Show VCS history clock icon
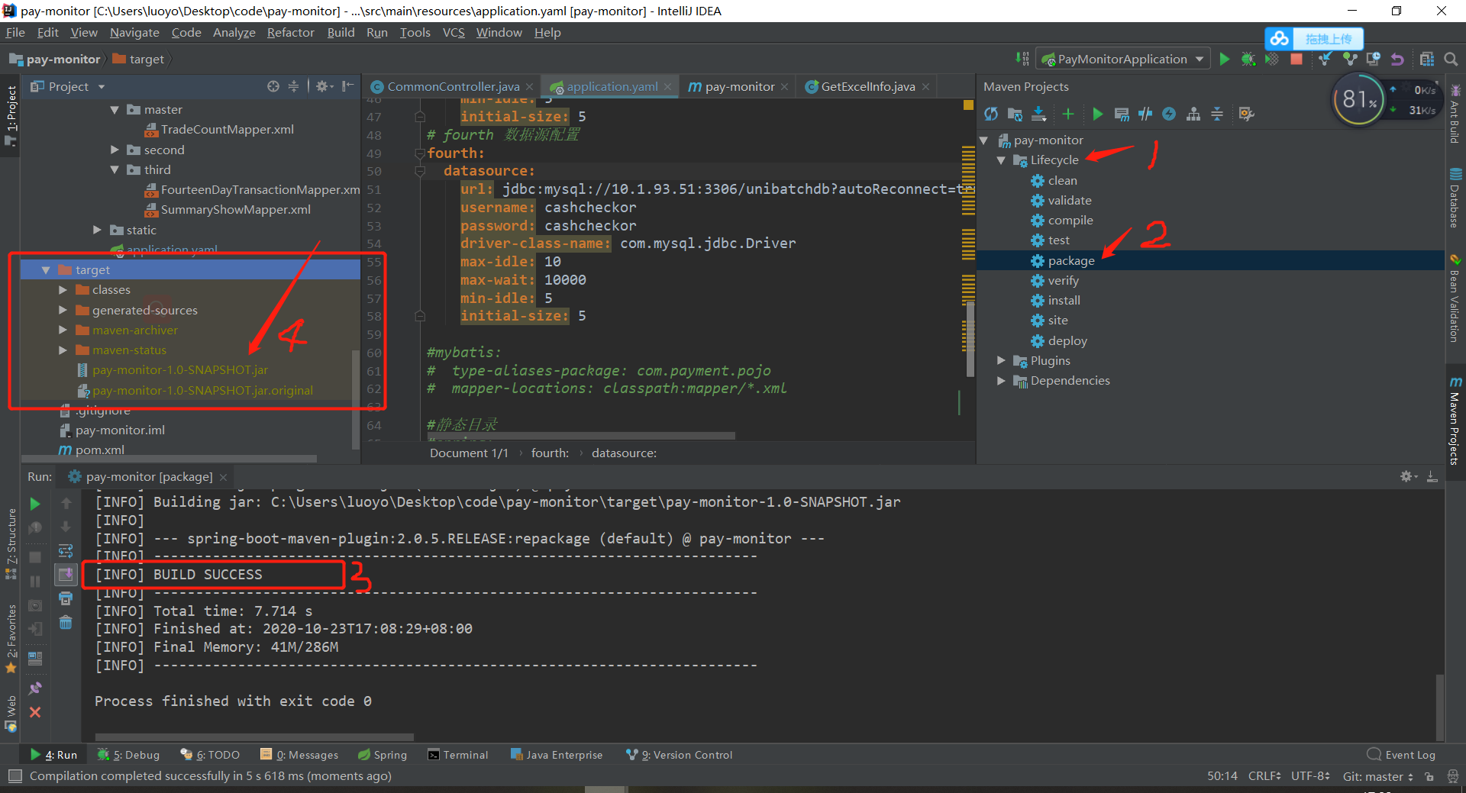 (1374, 60)
